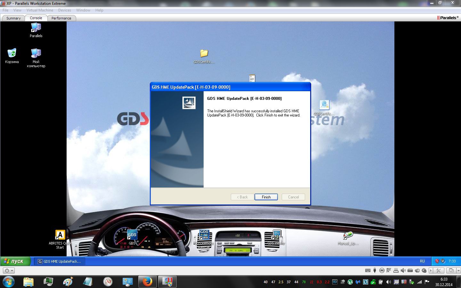Open the Control Panel taskbar icon

pos(128,282)
